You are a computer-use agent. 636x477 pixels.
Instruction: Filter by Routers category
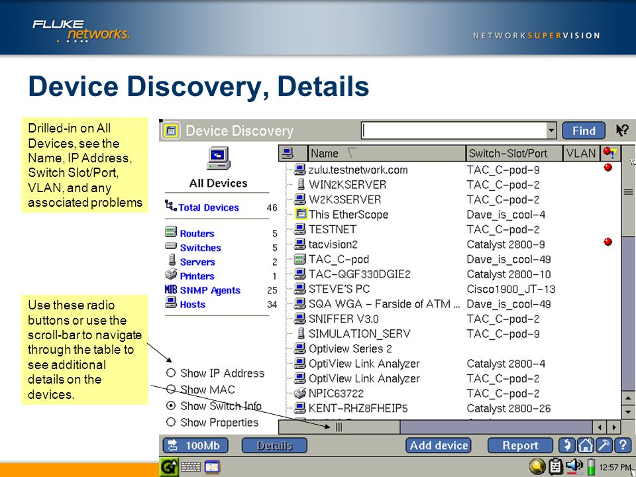click(x=197, y=234)
